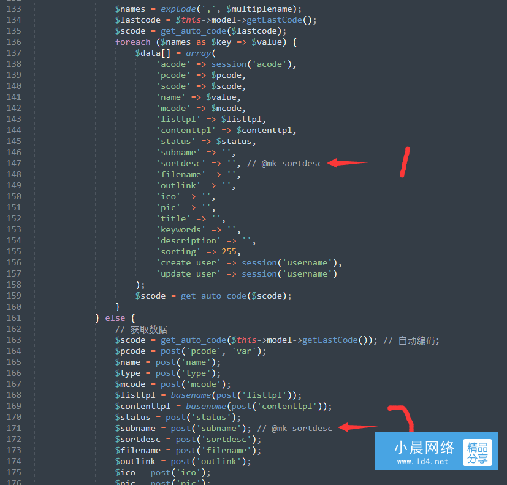Click the 'outlink' key on line 149
This screenshot has height=485, width=507.
click(x=178, y=185)
